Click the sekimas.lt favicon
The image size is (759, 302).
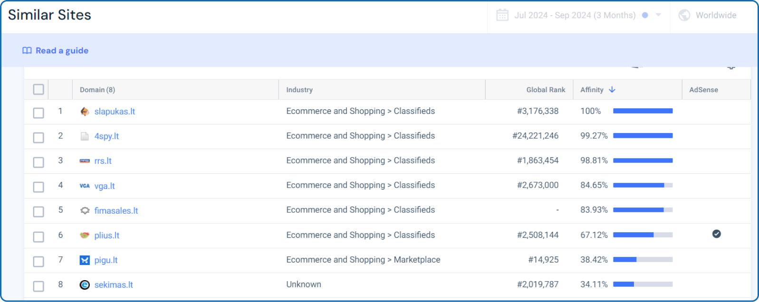tap(85, 284)
